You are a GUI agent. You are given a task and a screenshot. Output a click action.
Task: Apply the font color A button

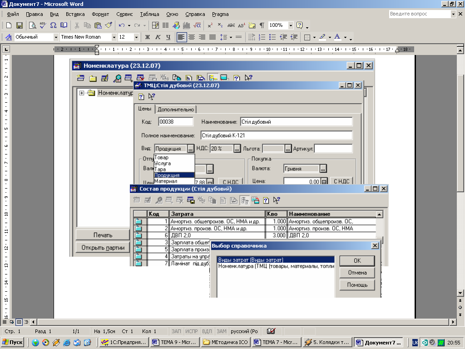click(337, 37)
